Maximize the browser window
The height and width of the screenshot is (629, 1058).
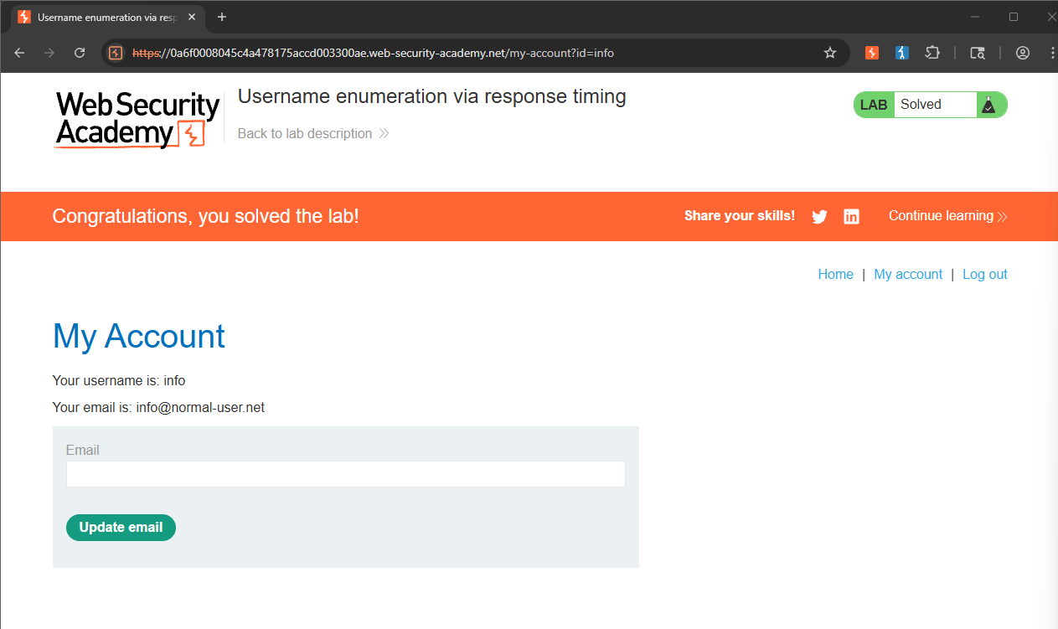[x=1014, y=17]
